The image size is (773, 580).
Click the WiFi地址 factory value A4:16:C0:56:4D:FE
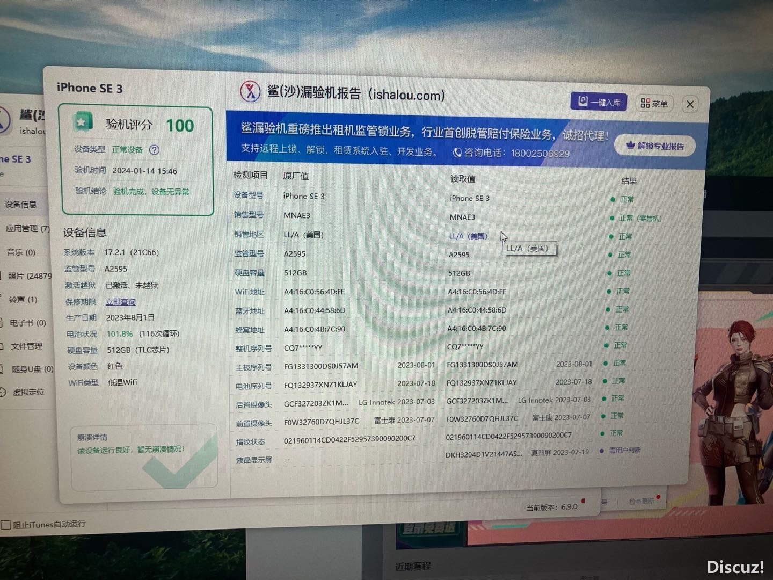coord(315,292)
